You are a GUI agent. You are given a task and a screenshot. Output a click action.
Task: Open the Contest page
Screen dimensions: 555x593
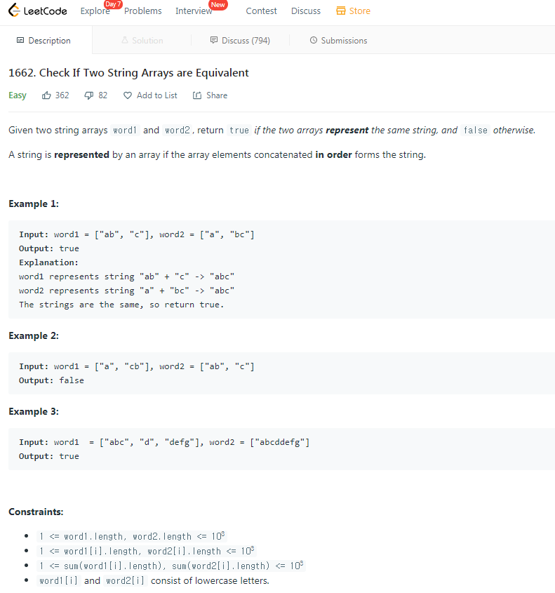(x=261, y=11)
